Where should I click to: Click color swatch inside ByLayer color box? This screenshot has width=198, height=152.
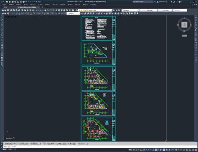tap(123, 10)
